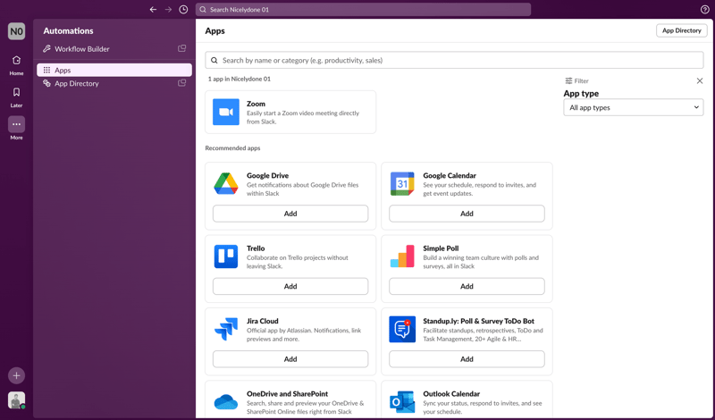Image resolution: width=715 pixels, height=420 pixels.
Task: Click the Google Drive title text
Action: click(x=267, y=175)
